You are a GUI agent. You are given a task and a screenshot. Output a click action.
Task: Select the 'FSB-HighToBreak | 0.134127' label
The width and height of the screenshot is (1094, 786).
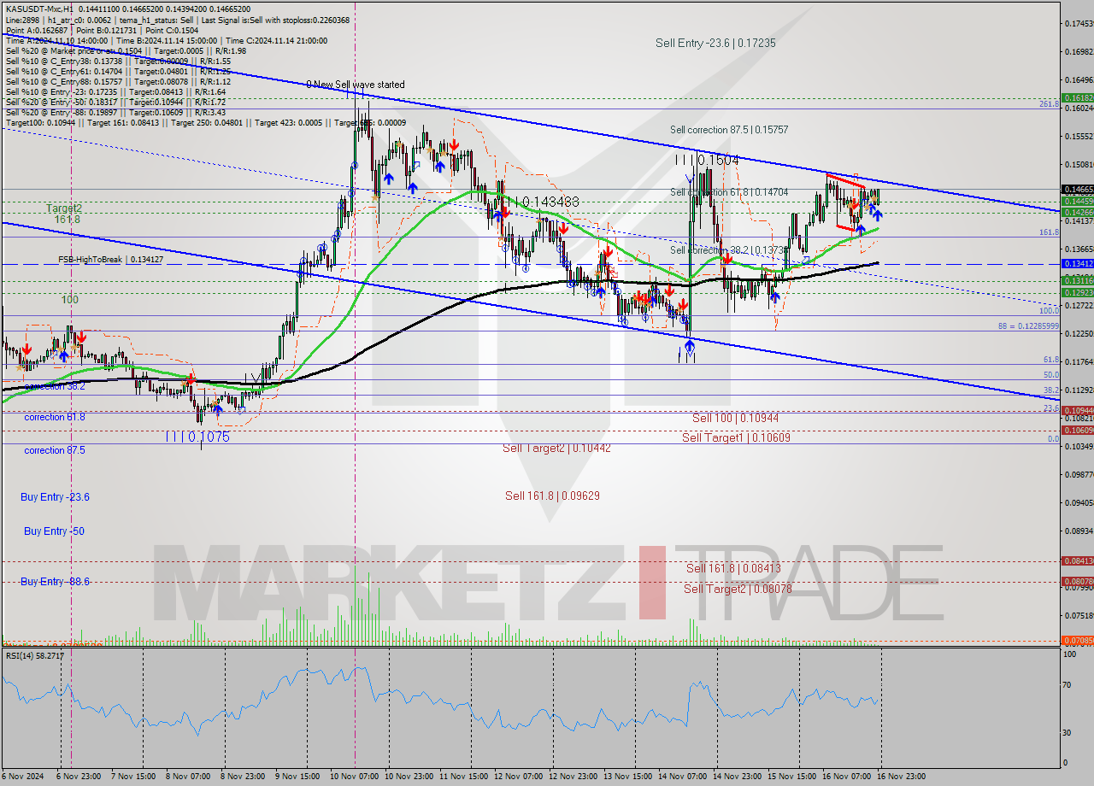click(110, 259)
